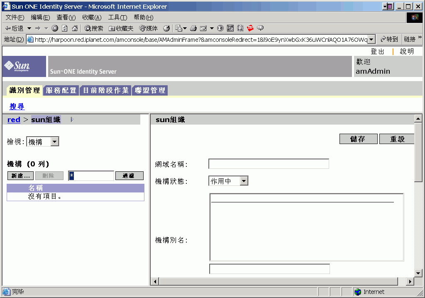The width and height of the screenshot is (425, 298).
Task: Open the 收藏(A) menu
Action: (x=92, y=17)
